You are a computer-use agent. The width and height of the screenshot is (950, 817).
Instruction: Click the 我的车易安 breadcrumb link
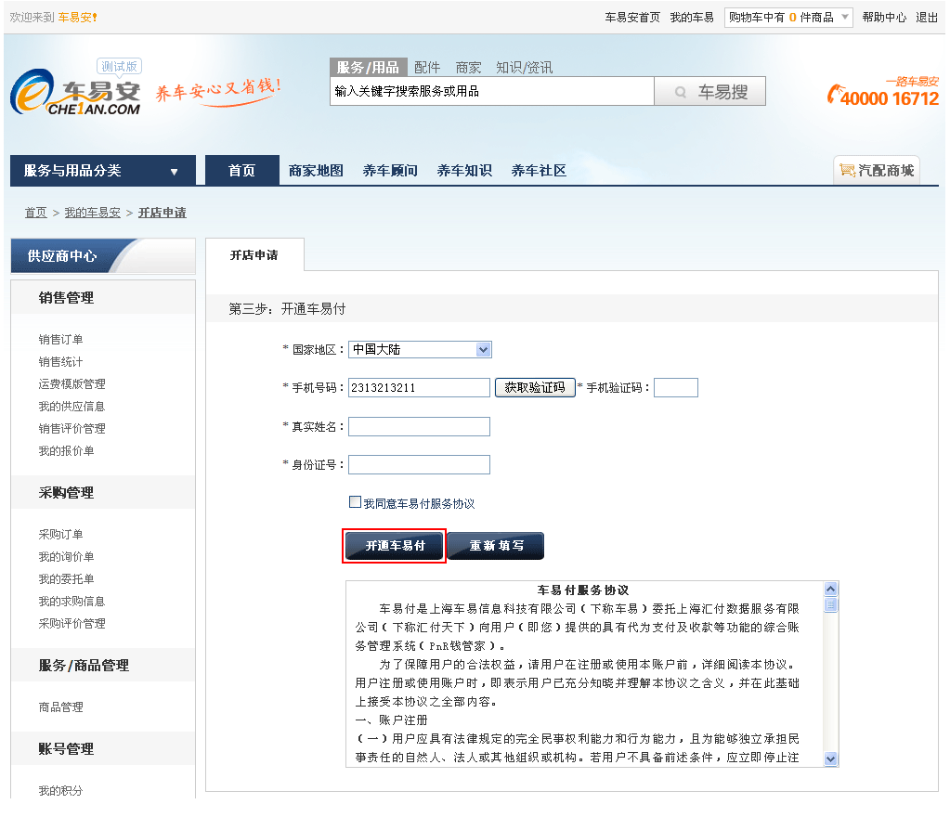92,213
